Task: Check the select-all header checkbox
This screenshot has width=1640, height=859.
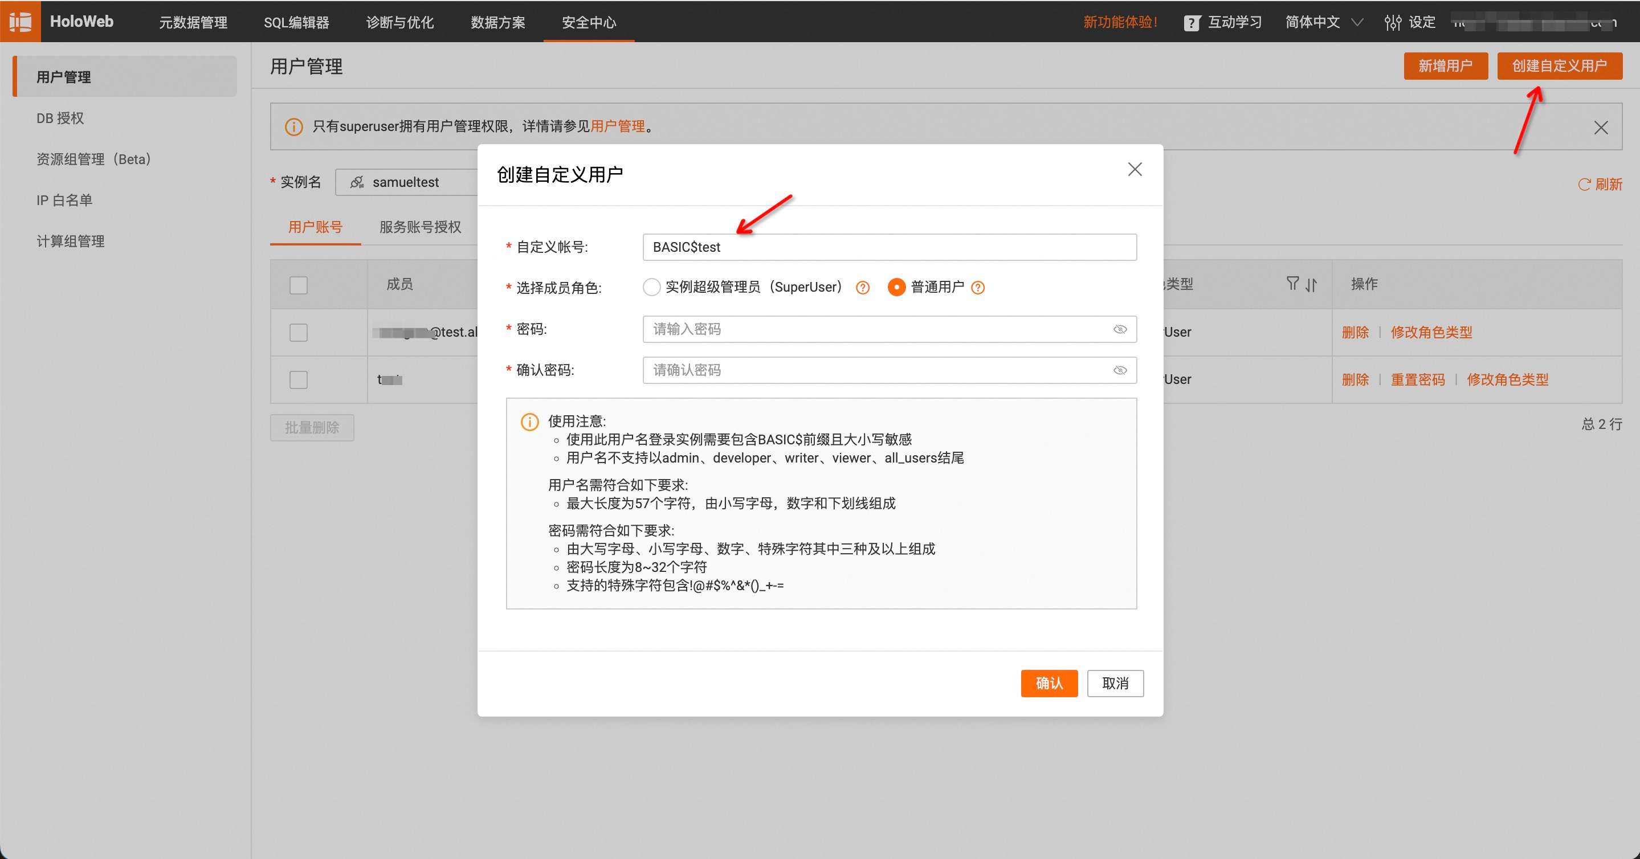Action: [x=299, y=284]
